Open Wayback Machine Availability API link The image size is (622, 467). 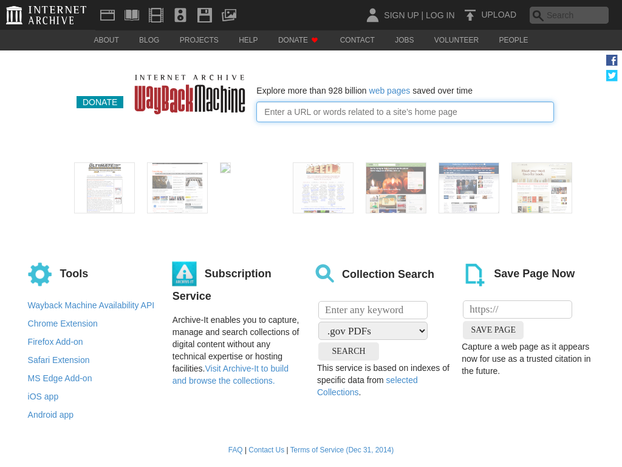91,305
